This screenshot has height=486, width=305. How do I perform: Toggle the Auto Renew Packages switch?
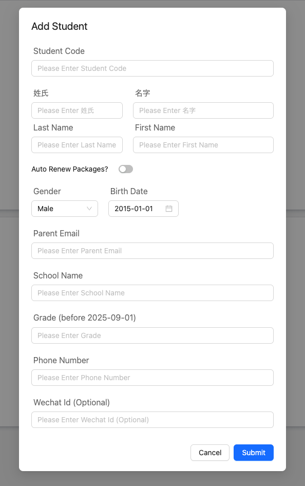point(126,169)
